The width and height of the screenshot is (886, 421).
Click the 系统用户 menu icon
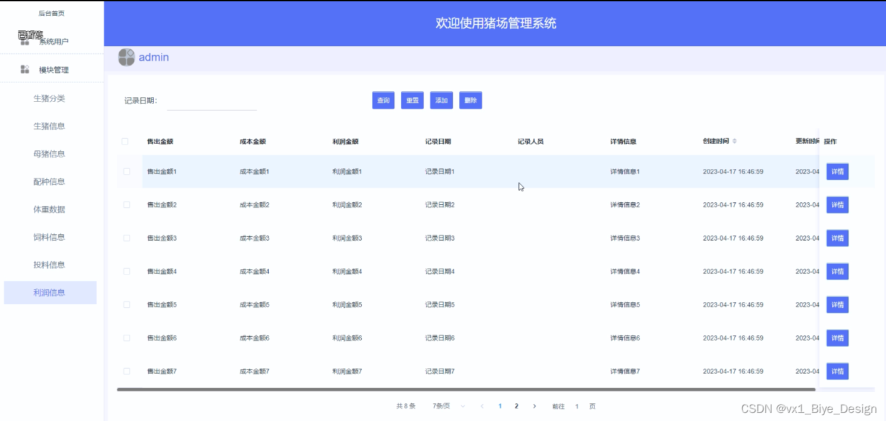pyautogui.click(x=25, y=41)
